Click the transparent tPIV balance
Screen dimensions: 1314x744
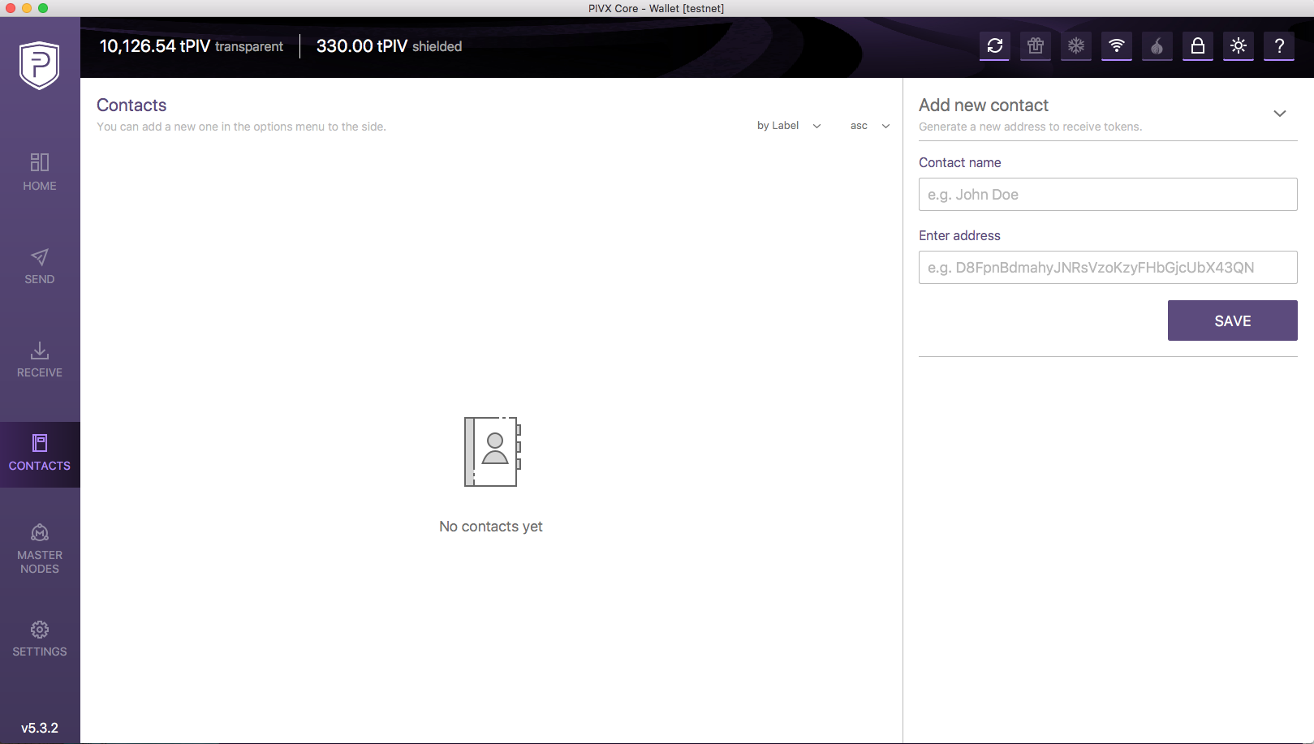pyautogui.click(x=192, y=46)
